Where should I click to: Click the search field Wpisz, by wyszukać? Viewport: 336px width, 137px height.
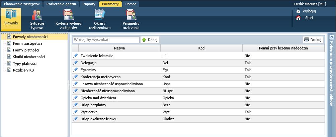(x=106, y=40)
